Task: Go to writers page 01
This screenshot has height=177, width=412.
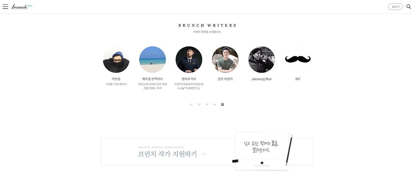Action: 191,105
